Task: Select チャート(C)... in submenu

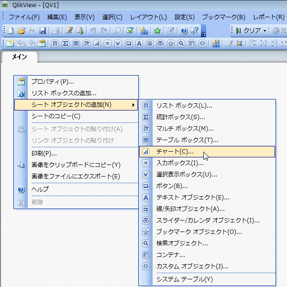Action: (207, 152)
